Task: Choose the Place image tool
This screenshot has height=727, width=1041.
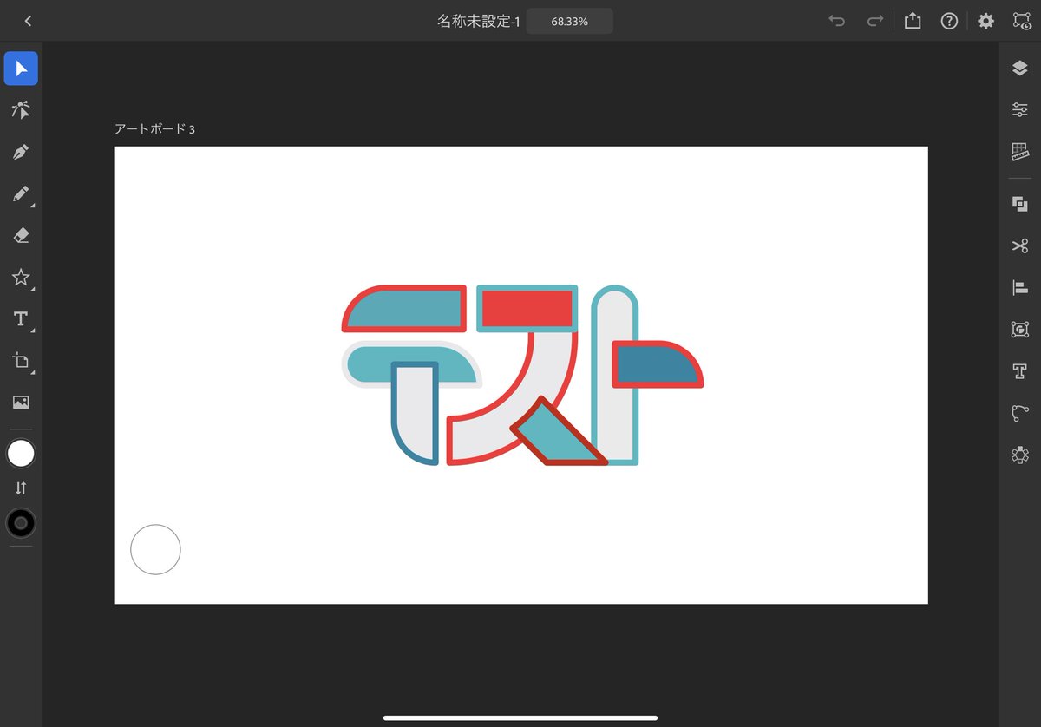Action: pos(21,403)
